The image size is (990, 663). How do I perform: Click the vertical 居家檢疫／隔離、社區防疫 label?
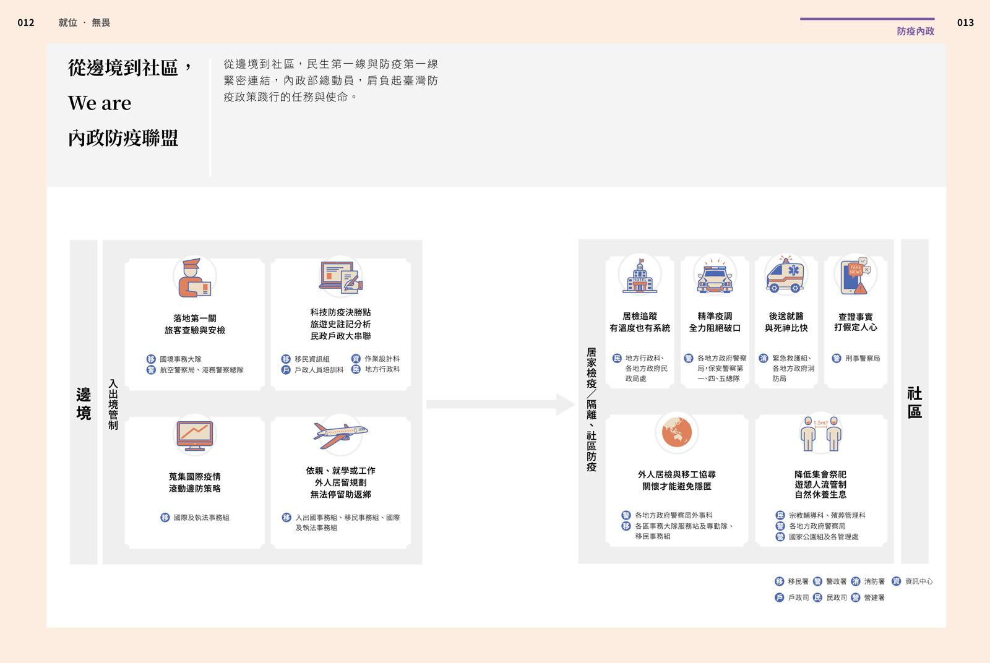(x=592, y=409)
